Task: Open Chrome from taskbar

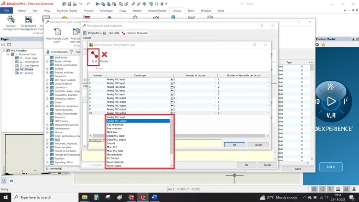Action: click(131, 197)
